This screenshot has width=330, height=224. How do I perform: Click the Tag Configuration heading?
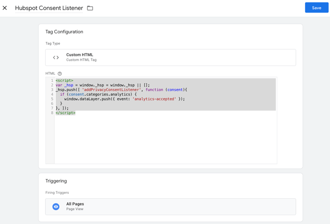click(x=64, y=32)
